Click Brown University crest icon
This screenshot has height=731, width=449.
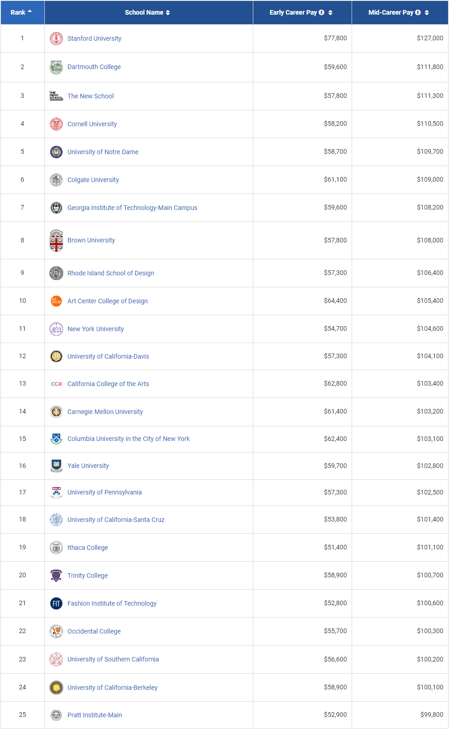click(x=56, y=241)
